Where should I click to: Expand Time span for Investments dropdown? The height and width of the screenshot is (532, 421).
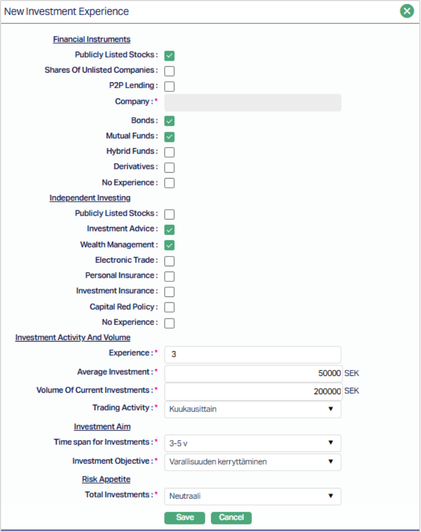click(252, 443)
